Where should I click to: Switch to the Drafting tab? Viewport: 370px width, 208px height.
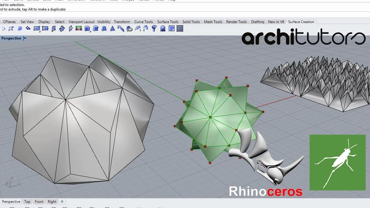tap(258, 22)
